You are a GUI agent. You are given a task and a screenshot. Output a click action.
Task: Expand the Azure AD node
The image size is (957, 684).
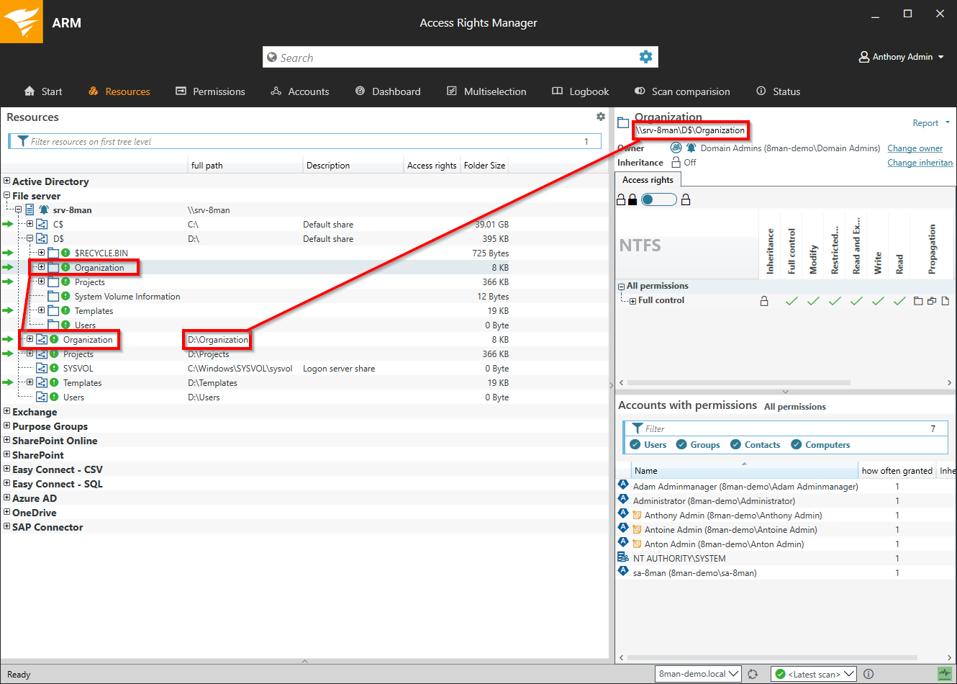pyautogui.click(x=6, y=498)
